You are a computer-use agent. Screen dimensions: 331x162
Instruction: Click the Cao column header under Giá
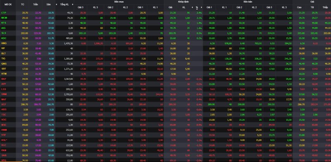[299, 7]
